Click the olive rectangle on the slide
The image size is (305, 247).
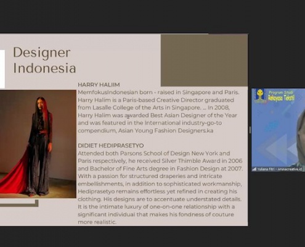point(204,60)
